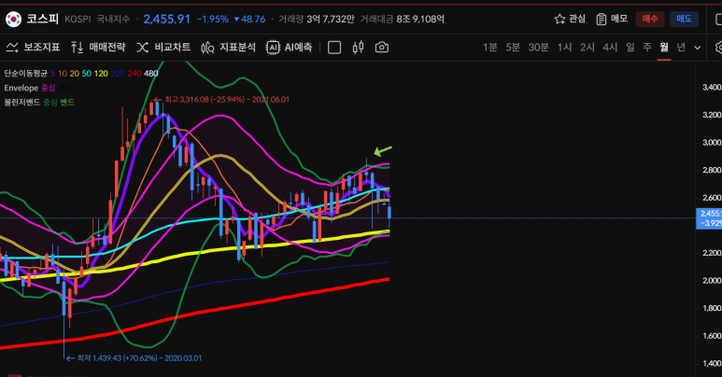This screenshot has height=377, width=722.
Task: Click the 거래대금 8조 9,108억 value
Action: pyautogui.click(x=402, y=19)
